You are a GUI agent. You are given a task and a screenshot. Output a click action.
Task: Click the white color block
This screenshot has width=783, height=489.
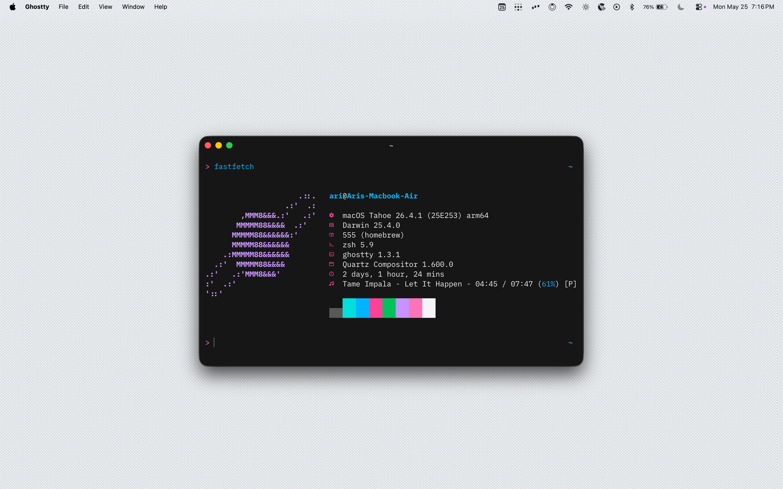coord(429,308)
